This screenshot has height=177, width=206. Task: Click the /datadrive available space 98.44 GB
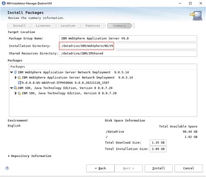(190, 132)
